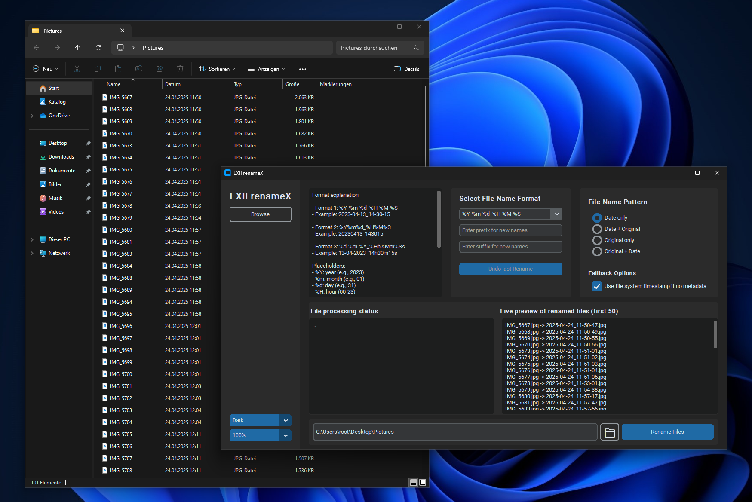Go forward in Explorer navigation
The image size is (752, 502).
tap(57, 48)
